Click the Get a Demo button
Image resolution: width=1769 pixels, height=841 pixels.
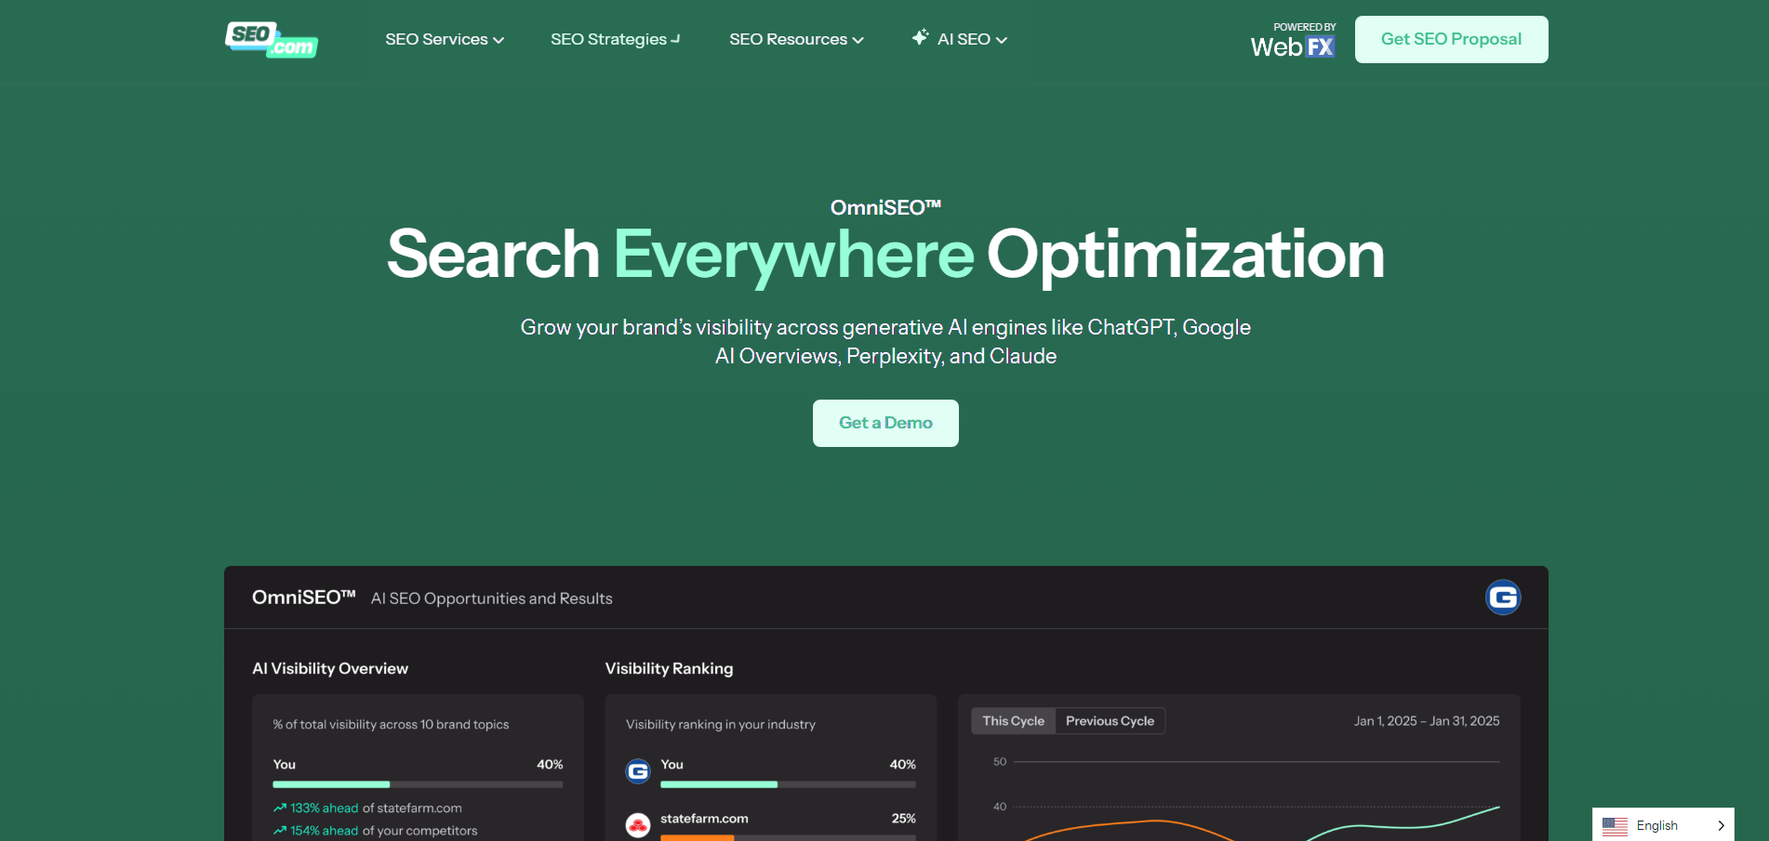pyautogui.click(x=885, y=423)
